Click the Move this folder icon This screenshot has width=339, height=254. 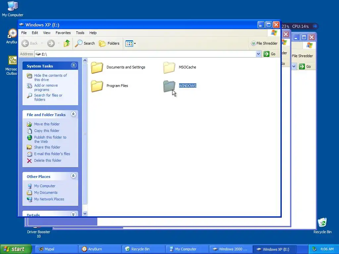(x=29, y=124)
